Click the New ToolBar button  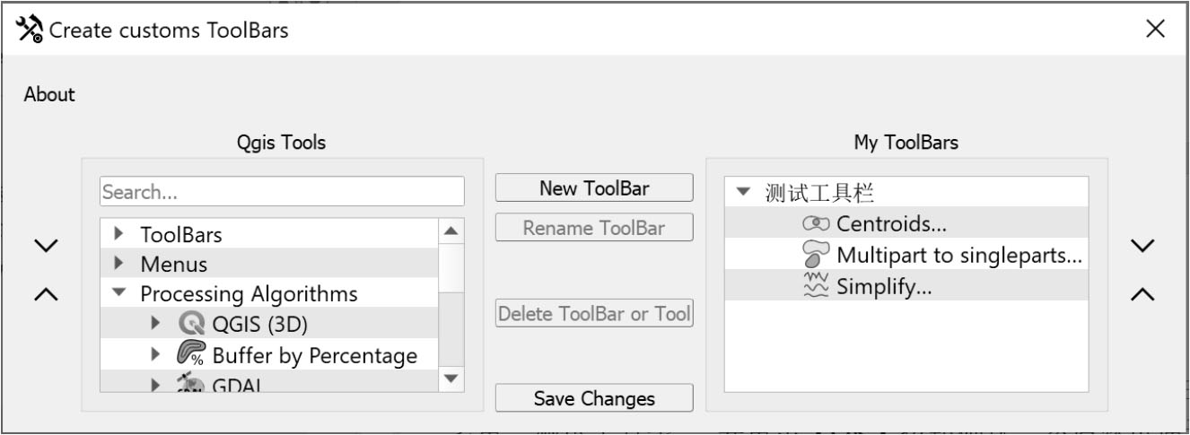(x=594, y=187)
